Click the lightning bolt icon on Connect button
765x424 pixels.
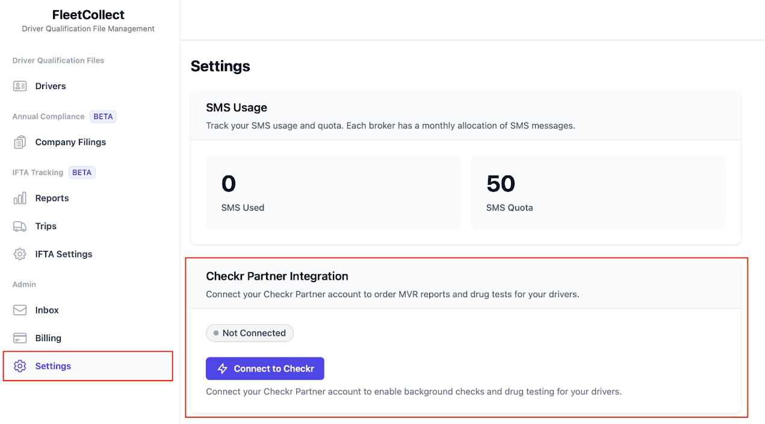[222, 369]
